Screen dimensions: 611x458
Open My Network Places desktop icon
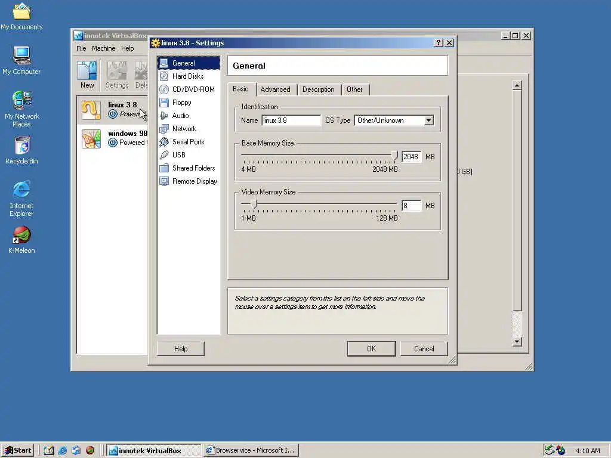[21, 109]
